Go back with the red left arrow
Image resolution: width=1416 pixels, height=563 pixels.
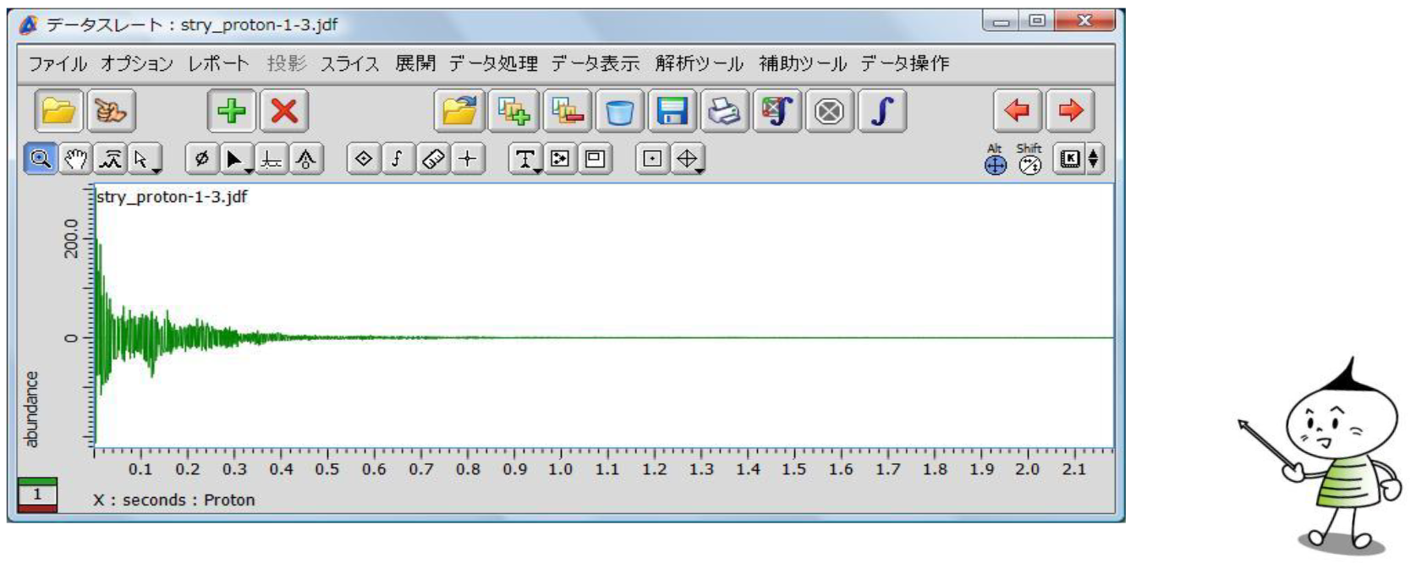point(1017,111)
